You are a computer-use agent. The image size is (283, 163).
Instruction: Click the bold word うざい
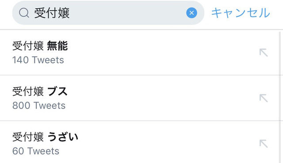click(x=63, y=137)
